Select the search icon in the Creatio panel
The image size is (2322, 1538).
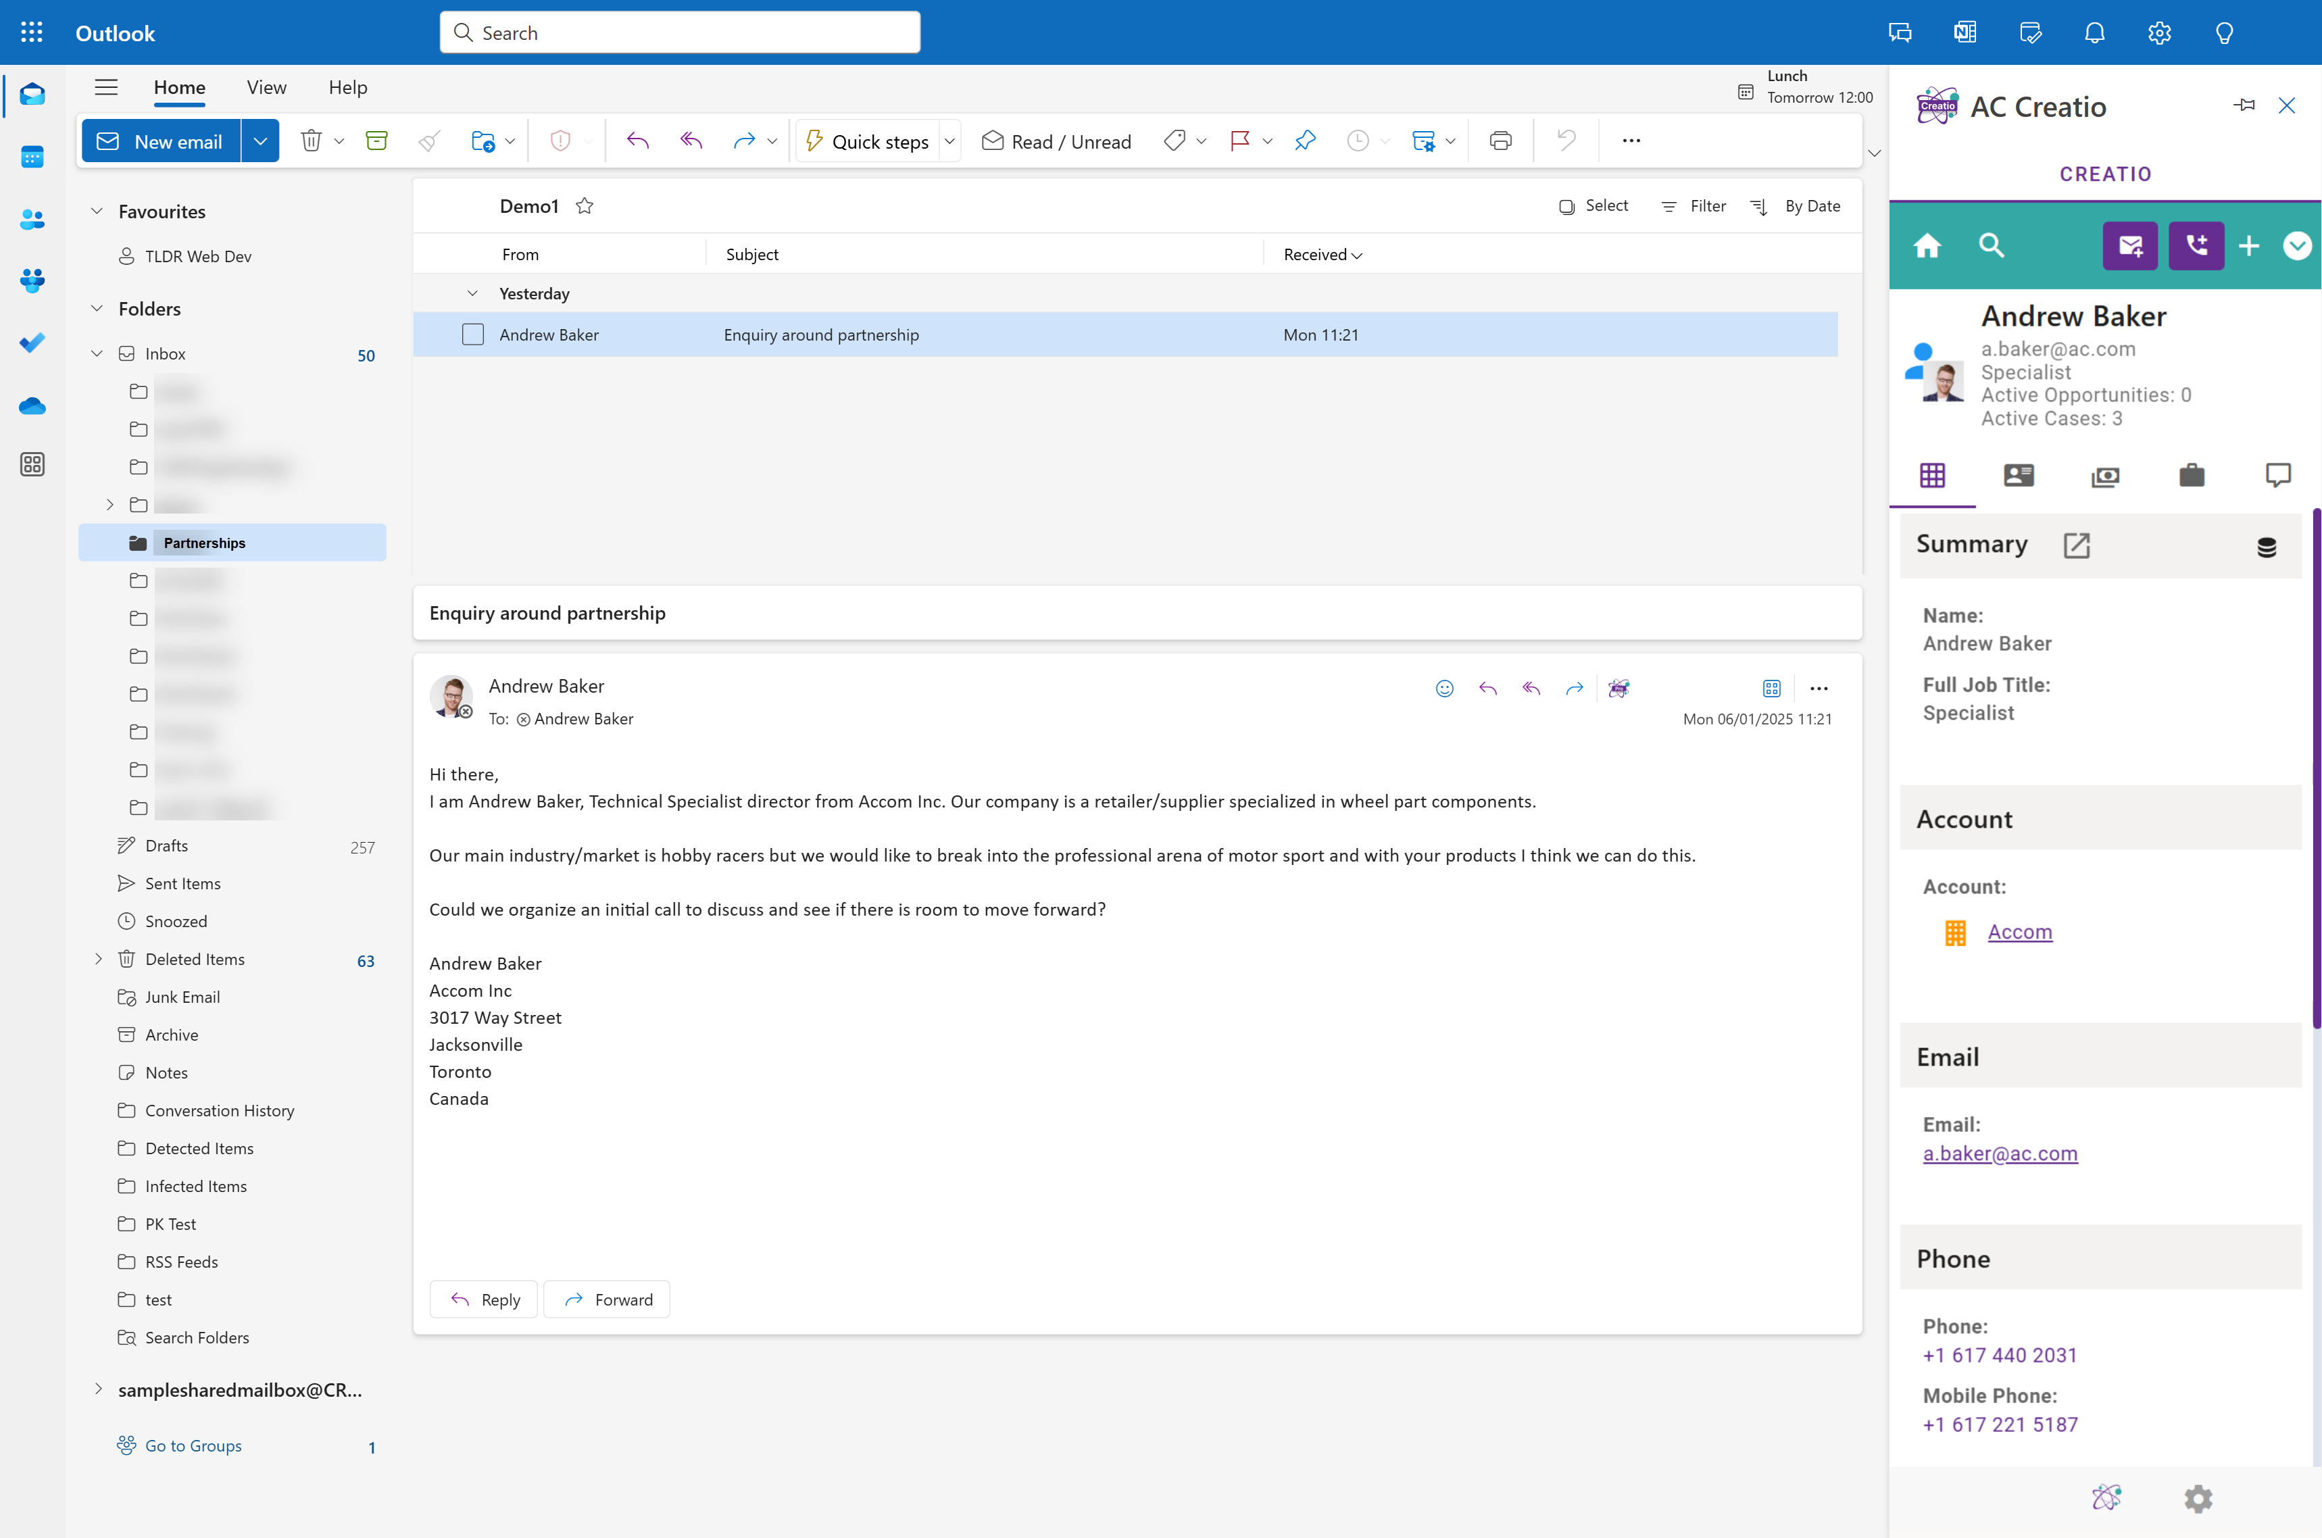tap(1992, 245)
